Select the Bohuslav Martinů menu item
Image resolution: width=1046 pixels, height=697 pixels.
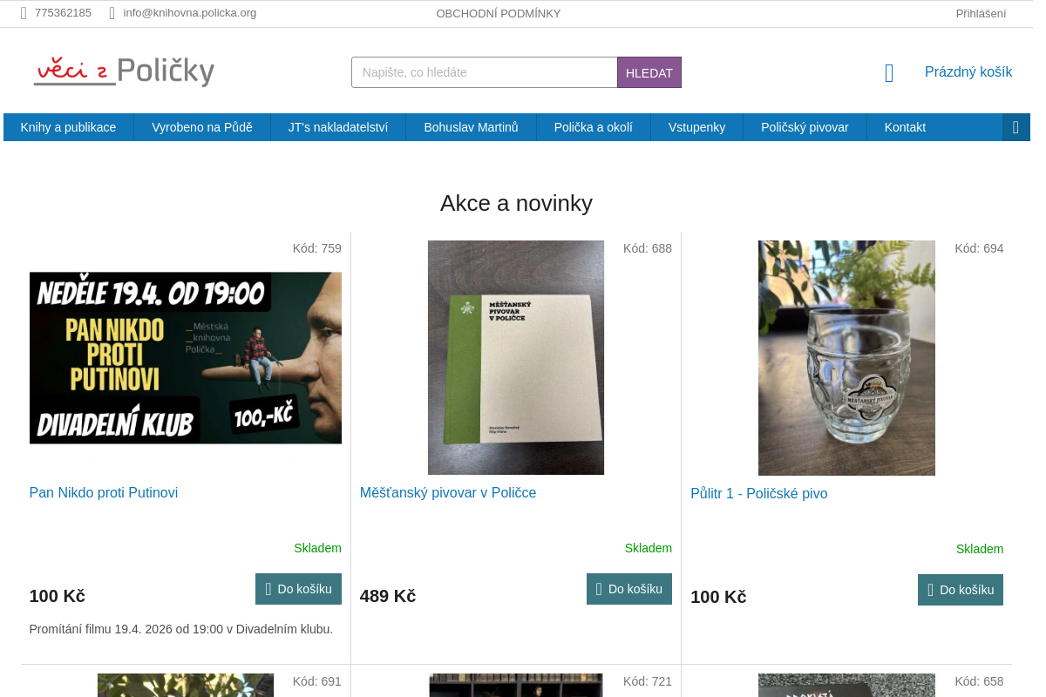click(471, 127)
